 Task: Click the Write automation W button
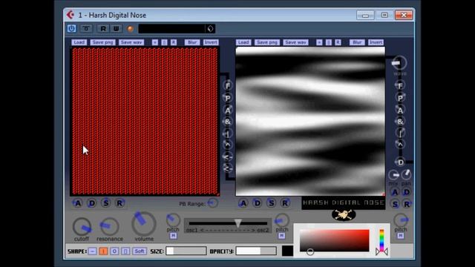[116, 28]
